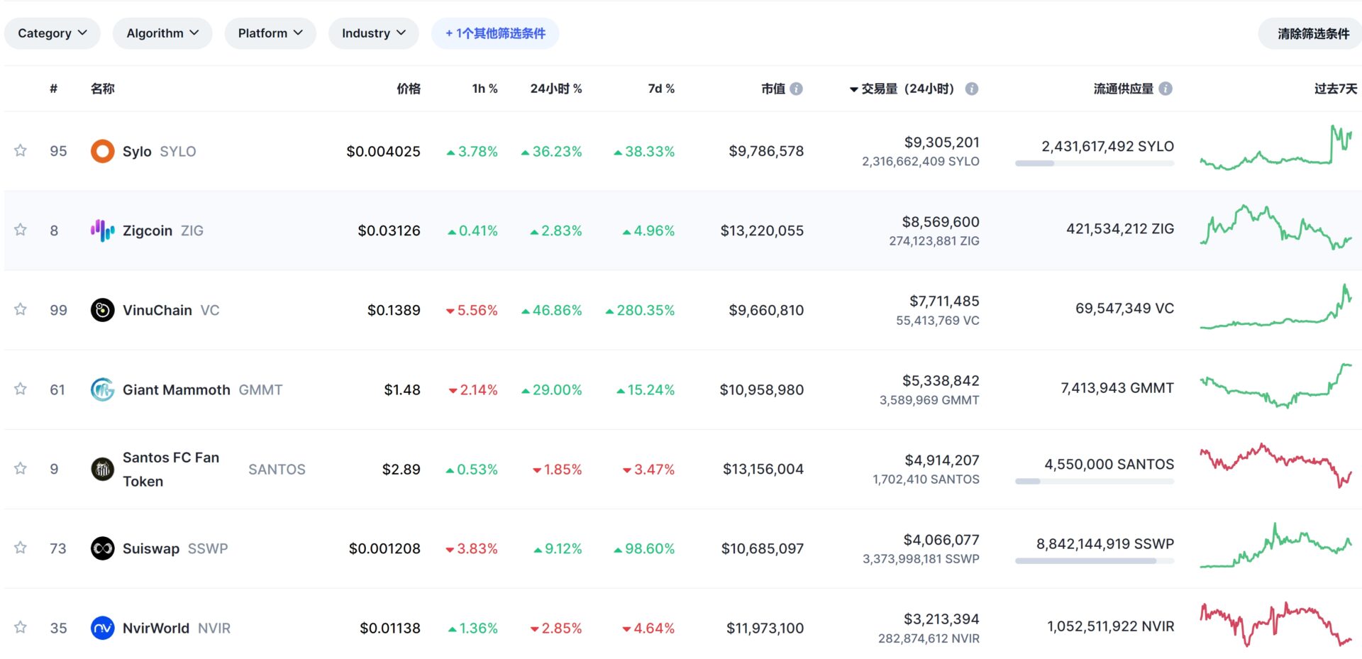Click info icon next to 市值 header

tap(797, 89)
